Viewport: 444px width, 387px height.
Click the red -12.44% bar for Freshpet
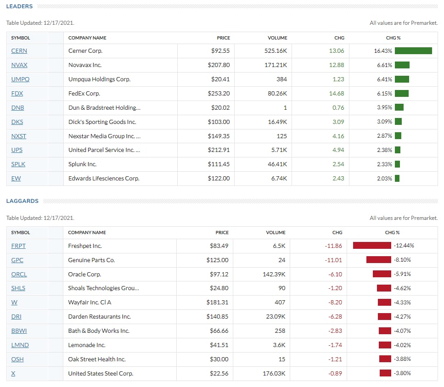[372, 246]
